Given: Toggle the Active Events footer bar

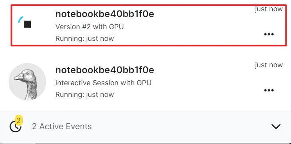Looking at the screenshot, I should (x=145, y=126).
